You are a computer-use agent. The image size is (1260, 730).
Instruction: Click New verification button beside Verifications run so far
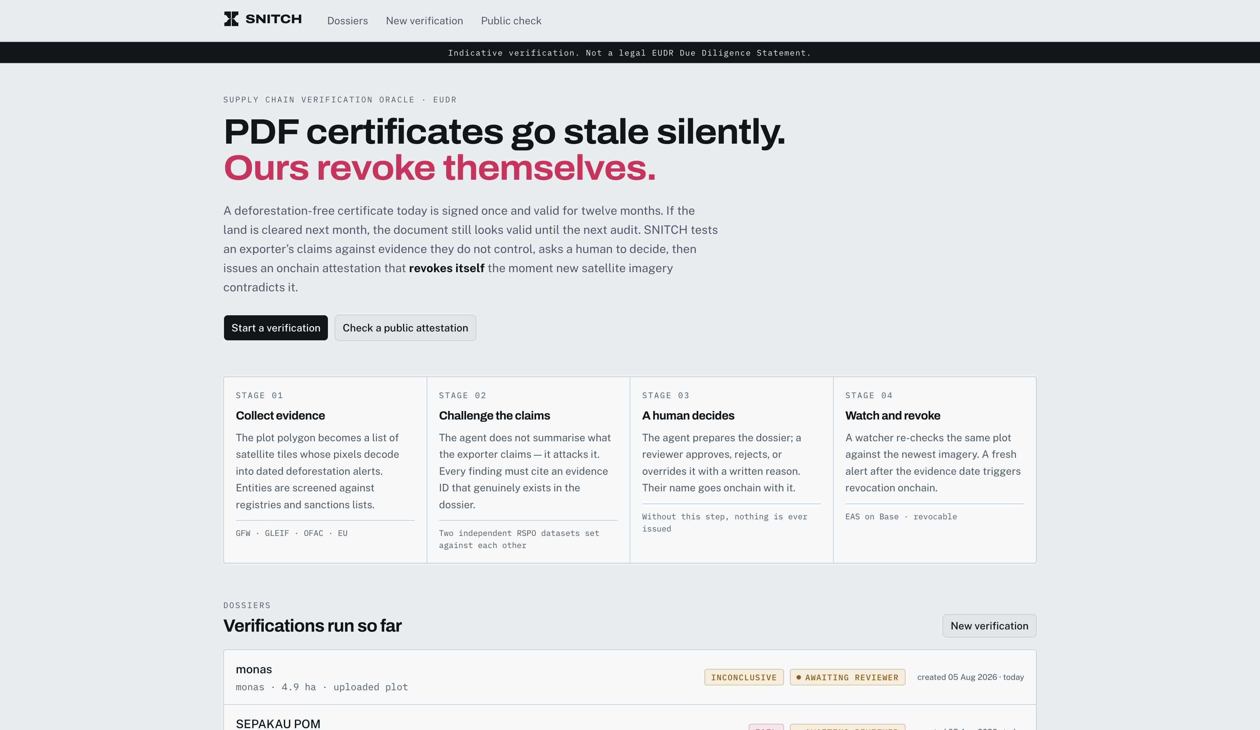pos(990,626)
